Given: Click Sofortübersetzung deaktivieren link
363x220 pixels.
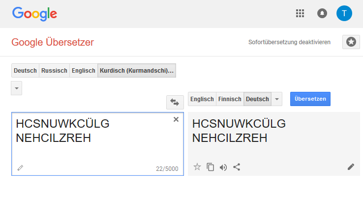Looking at the screenshot, I should coord(289,42).
